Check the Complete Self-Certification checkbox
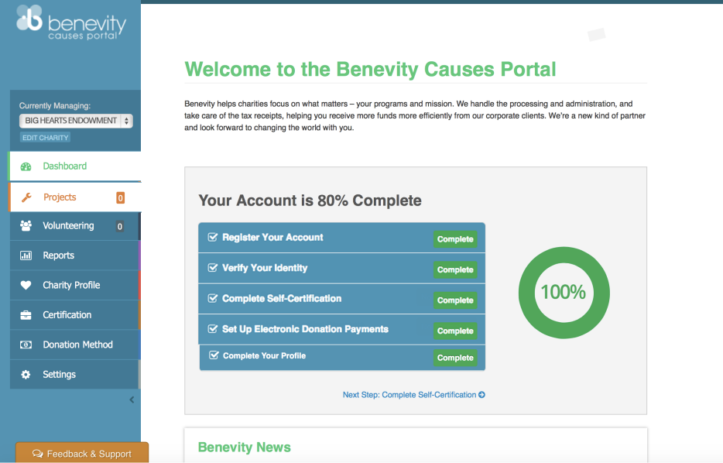This screenshot has height=463, width=723. coord(212,298)
